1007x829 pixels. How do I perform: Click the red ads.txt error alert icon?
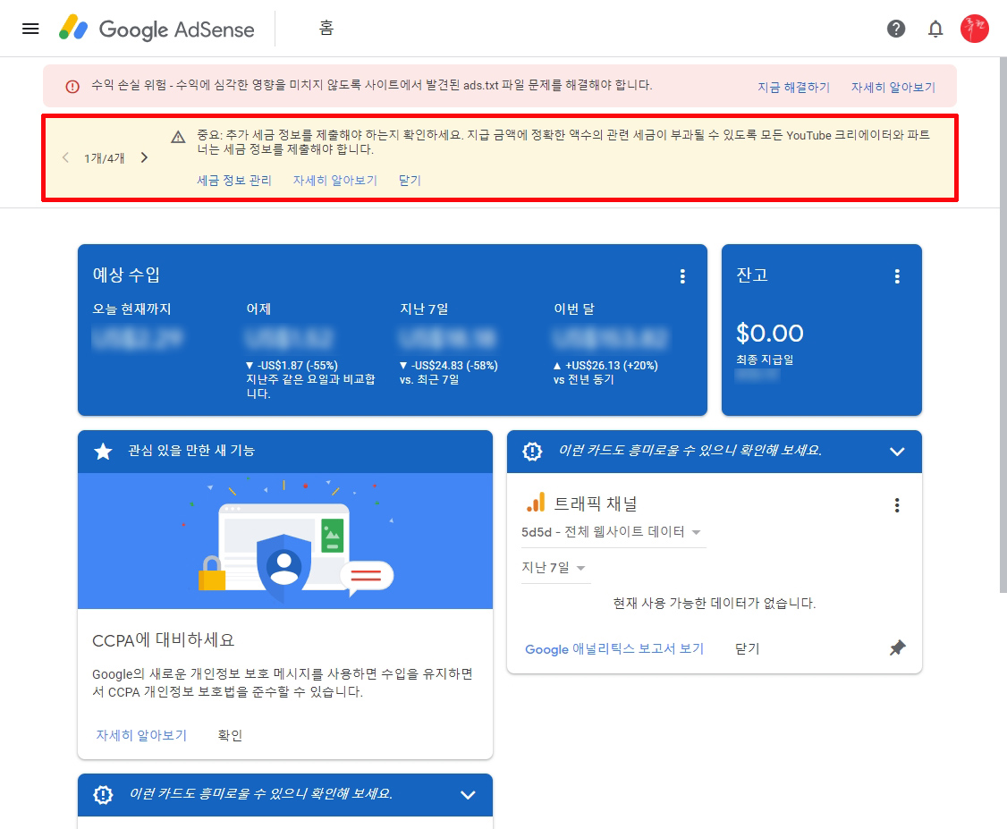(x=72, y=86)
